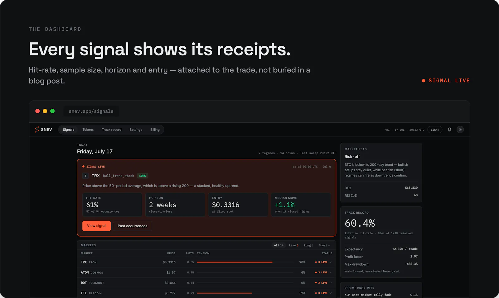The height and width of the screenshot is (298, 499).
Task: Click the FIL tension bar
Action: 245,293
